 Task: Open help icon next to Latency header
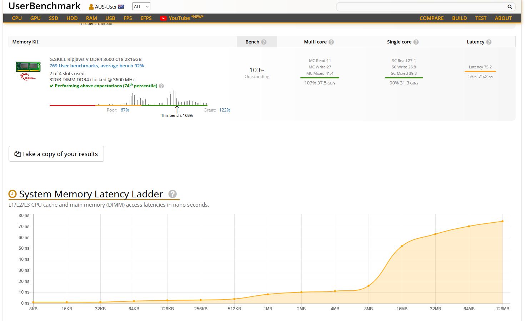point(489,42)
